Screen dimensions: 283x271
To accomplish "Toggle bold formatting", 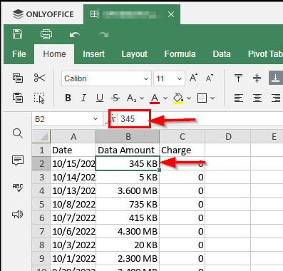I will pos(68,98).
